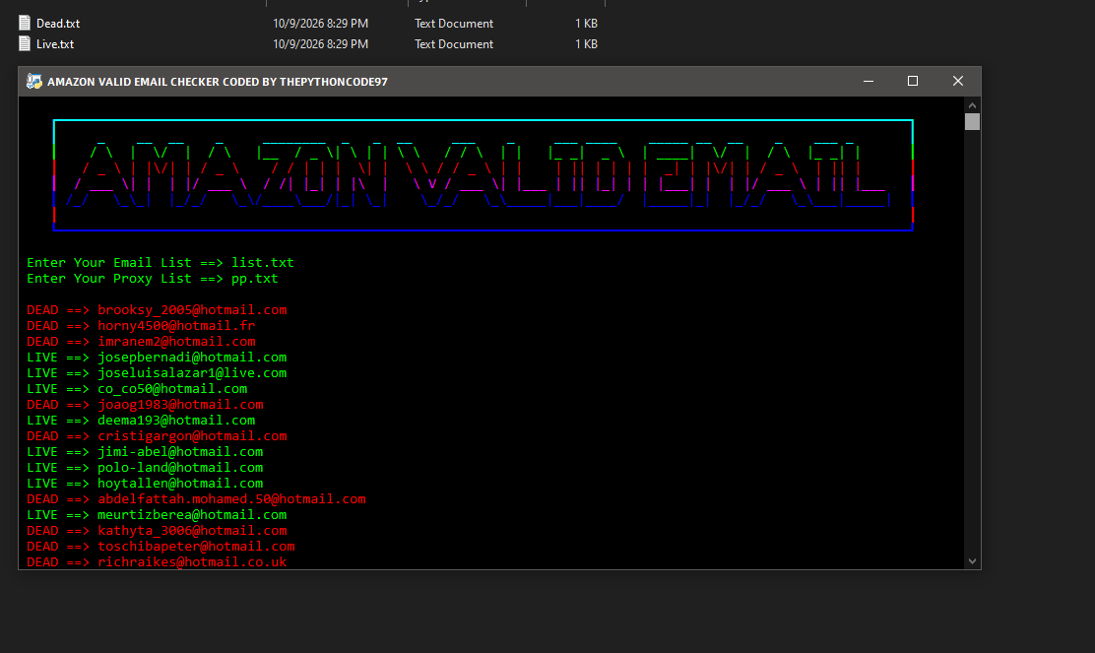Click the console scrollbar down arrow
The width and height of the screenshot is (1095, 653).
click(x=972, y=561)
